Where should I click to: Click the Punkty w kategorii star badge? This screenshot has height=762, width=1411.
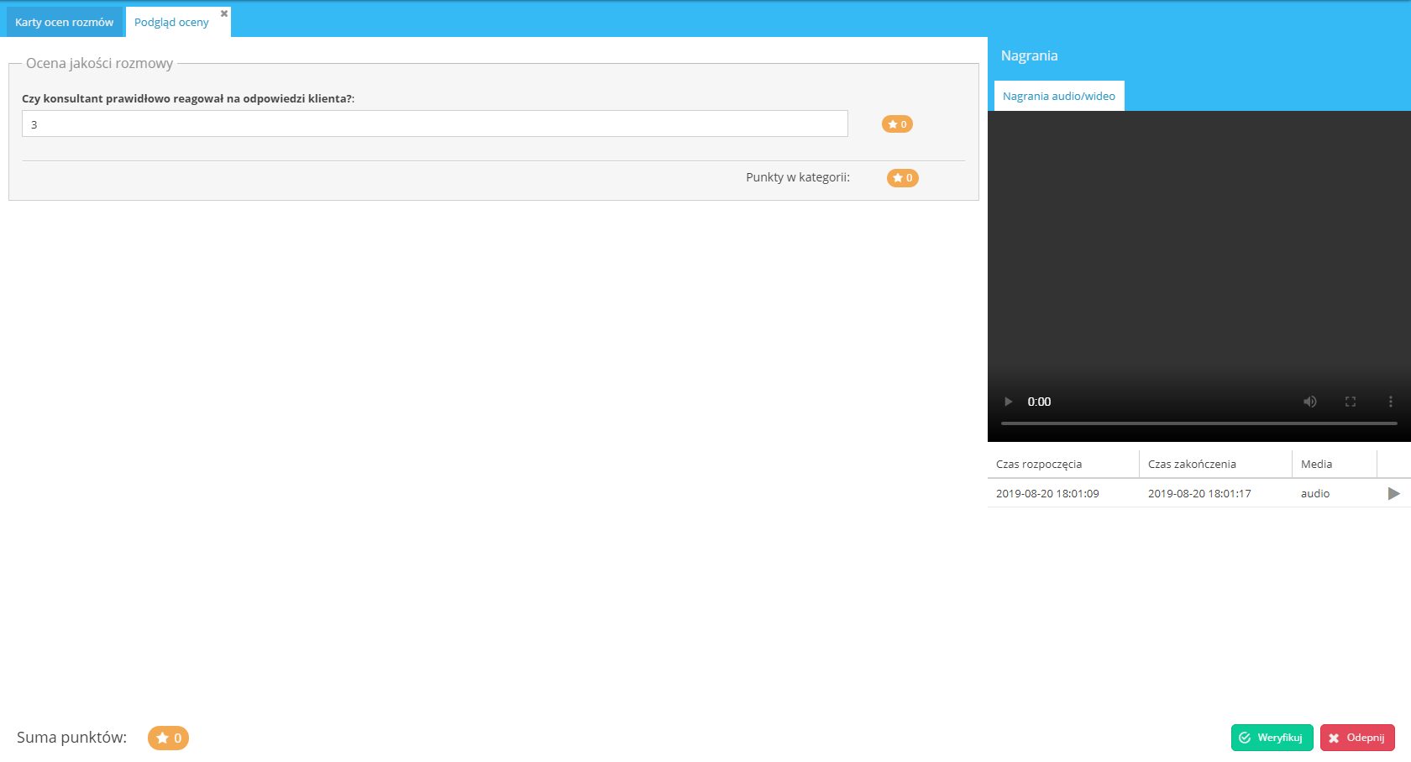[903, 178]
